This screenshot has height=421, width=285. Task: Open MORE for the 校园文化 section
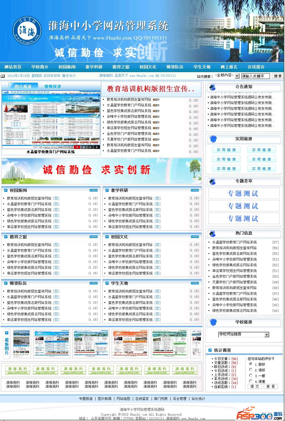pos(195,237)
